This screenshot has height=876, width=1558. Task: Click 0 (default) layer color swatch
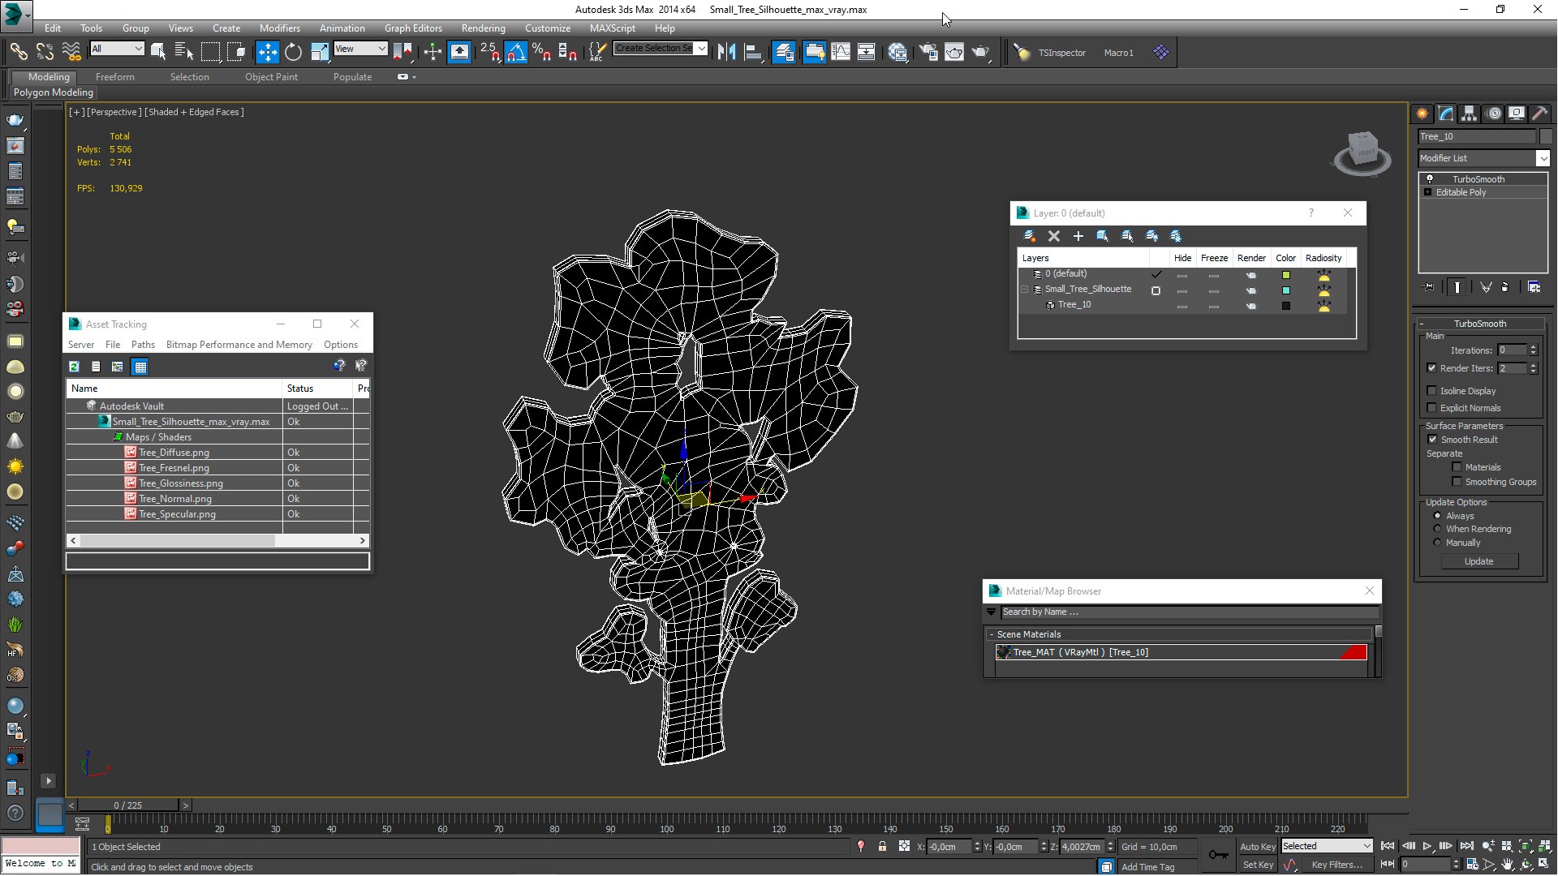(1285, 275)
